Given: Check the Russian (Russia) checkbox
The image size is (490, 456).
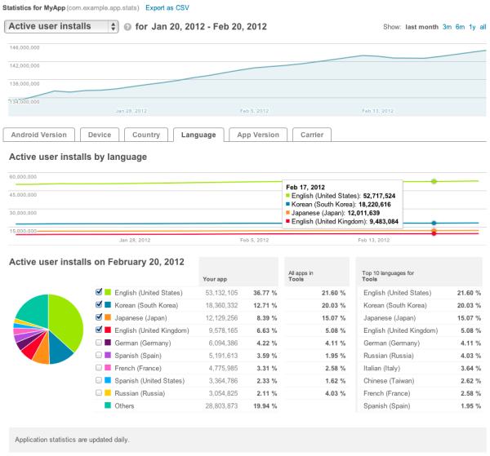Looking at the screenshot, I should [x=99, y=392].
